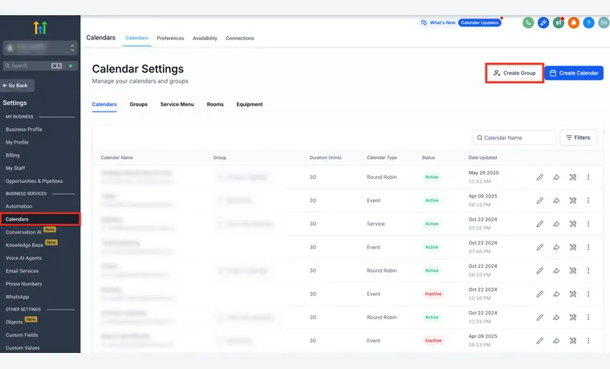Open the Rooms sub-tab
The height and width of the screenshot is (369, 610).
click(215, 104)
